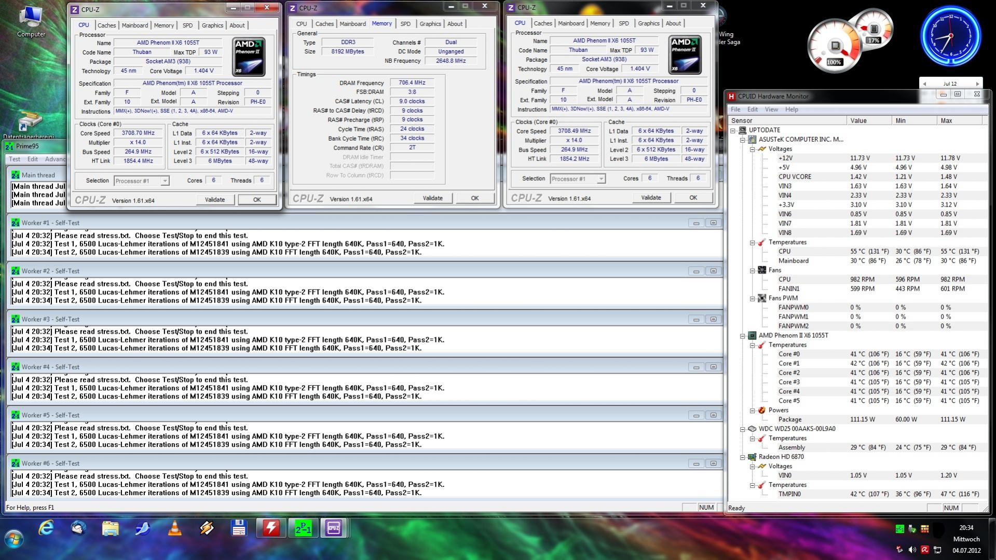Image resolution: width=996 pixels, height=560 pixels.
Task: Select the Package power row showing 111.15 W
Action: pos(857,420)
